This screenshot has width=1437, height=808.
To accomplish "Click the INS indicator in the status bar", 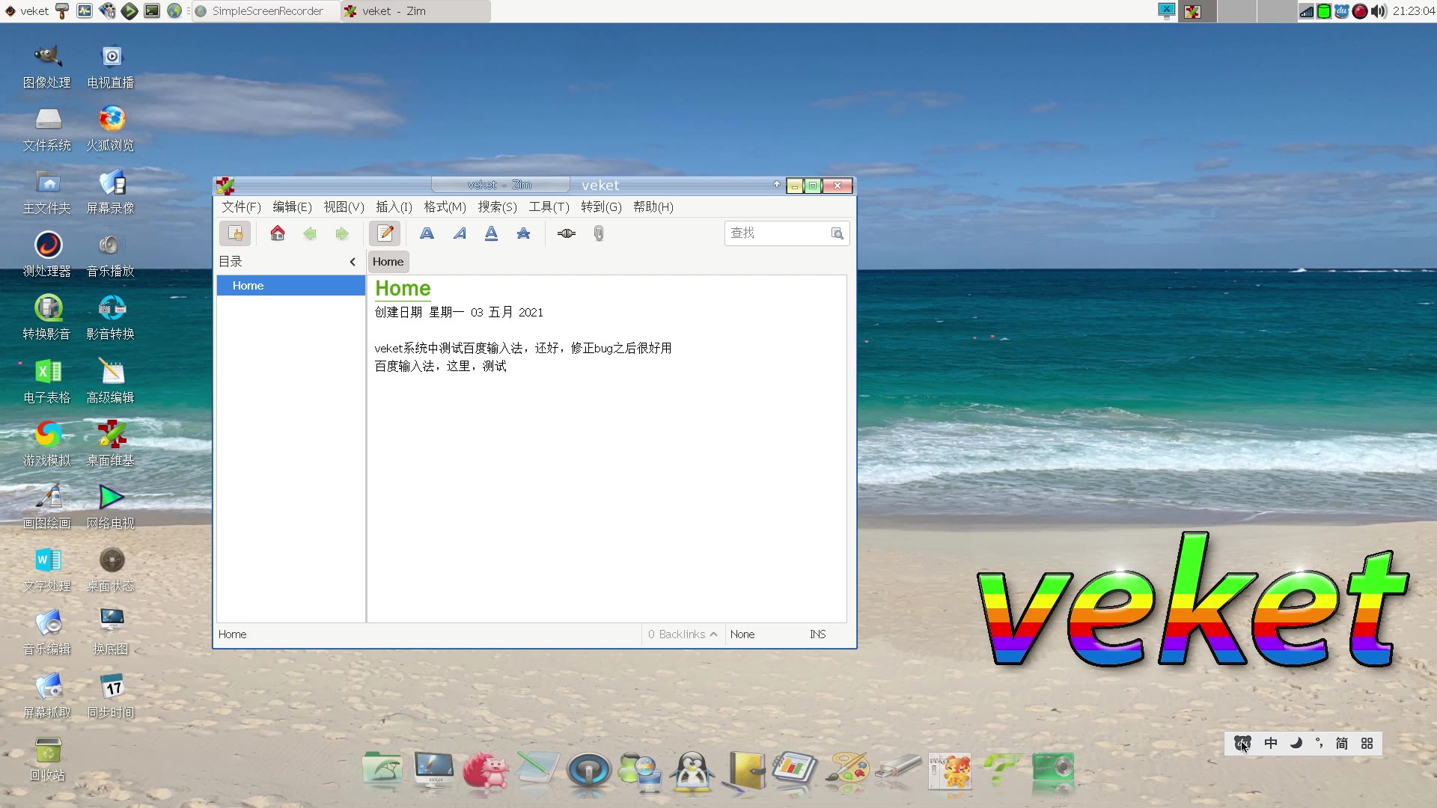I will [817, 634].
